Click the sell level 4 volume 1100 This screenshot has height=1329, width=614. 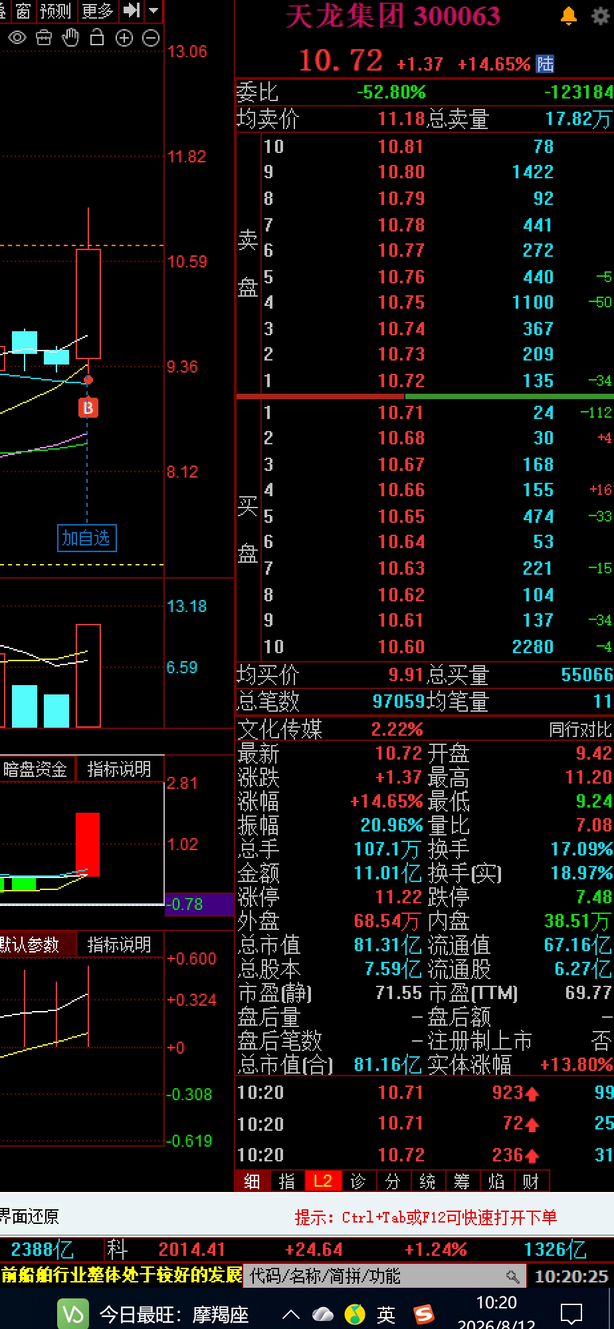[x=533, y=303]
